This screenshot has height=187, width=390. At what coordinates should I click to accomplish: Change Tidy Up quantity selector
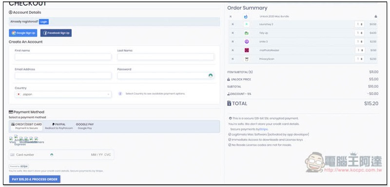tap(359, 33)
